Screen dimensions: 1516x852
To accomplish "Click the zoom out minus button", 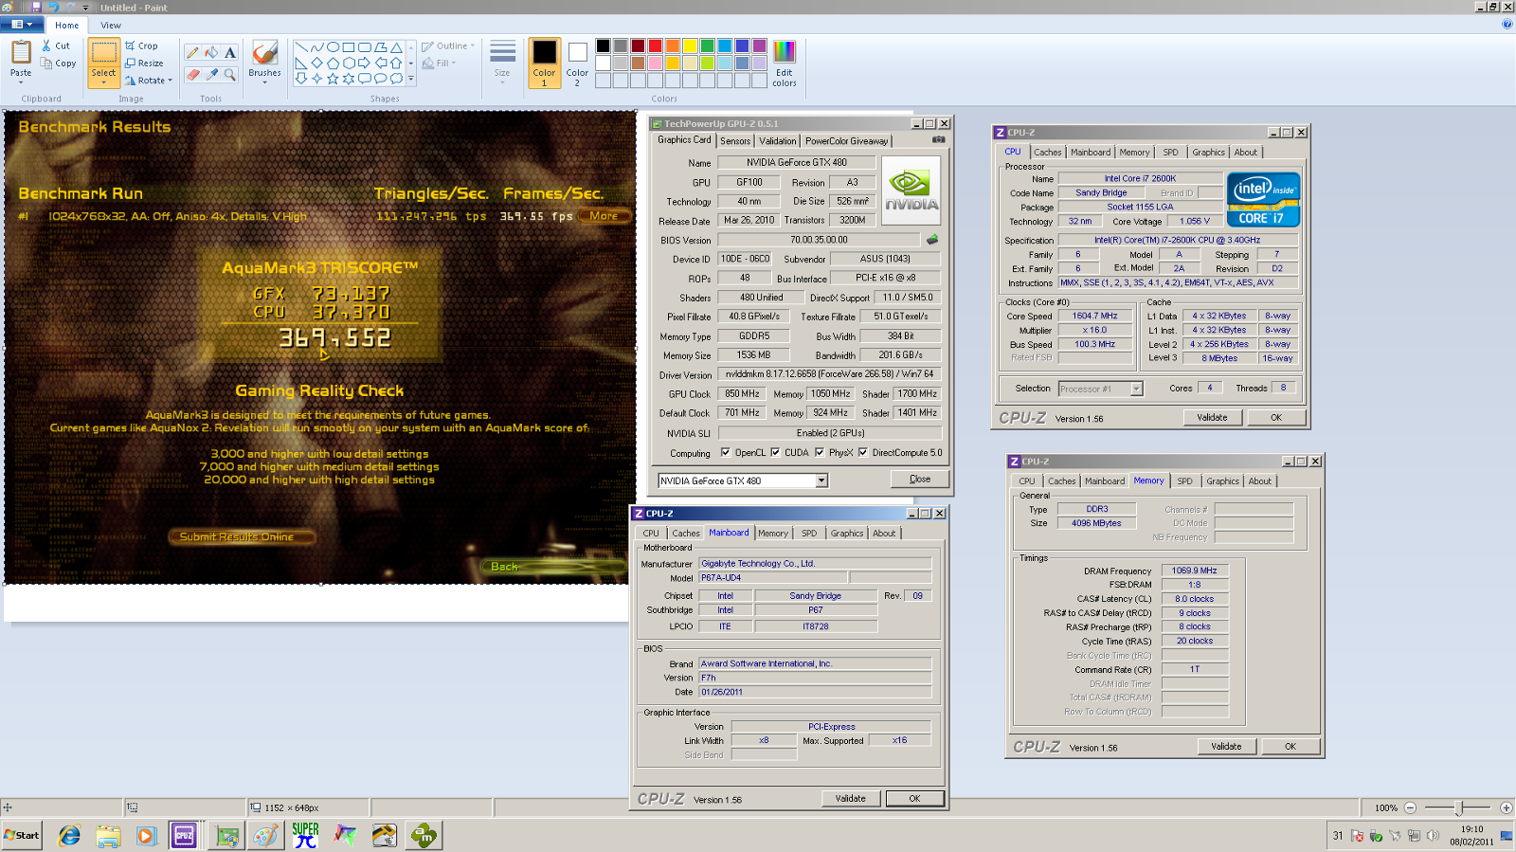I will point(1410,807).
